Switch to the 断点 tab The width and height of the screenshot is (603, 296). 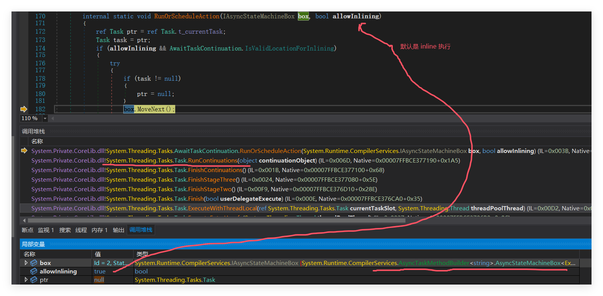pos(28,230)
